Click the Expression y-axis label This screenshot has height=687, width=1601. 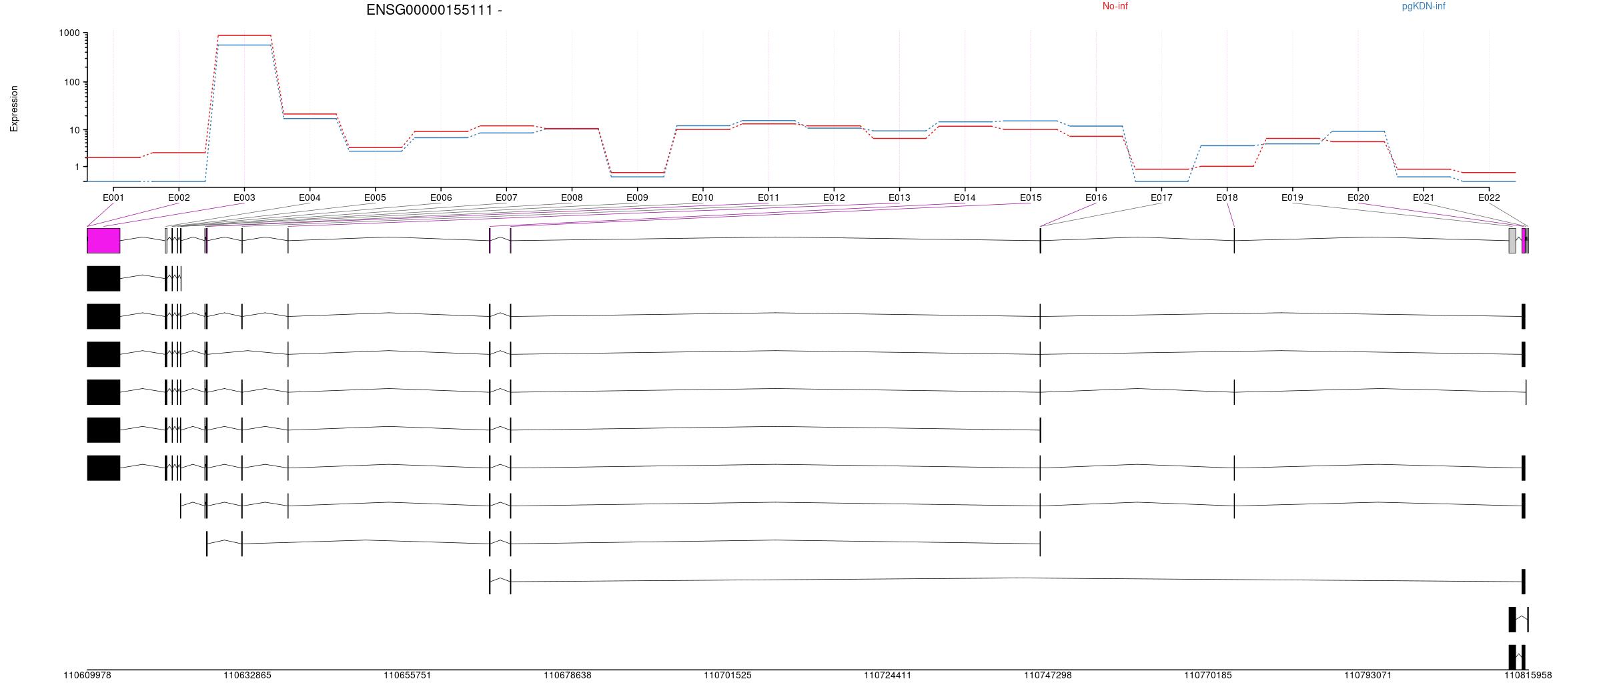(x=14, y=109)
